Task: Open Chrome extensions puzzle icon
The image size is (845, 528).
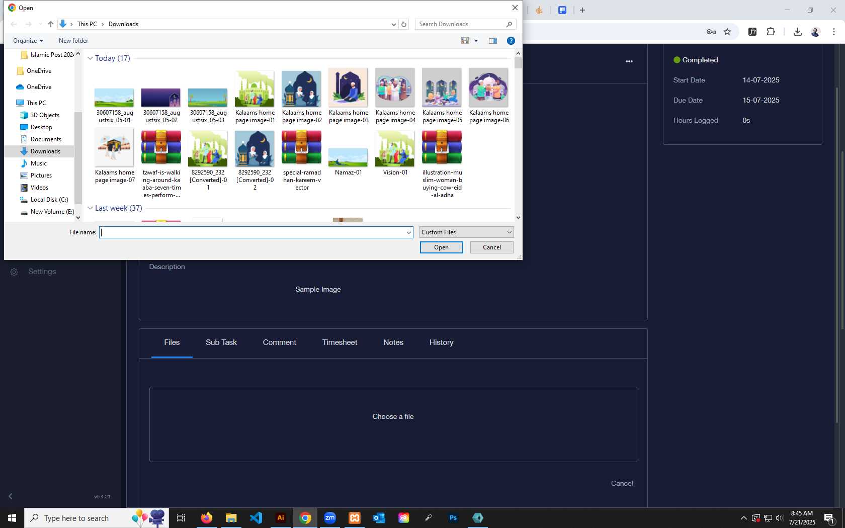Action: click(x=771, y=32)
